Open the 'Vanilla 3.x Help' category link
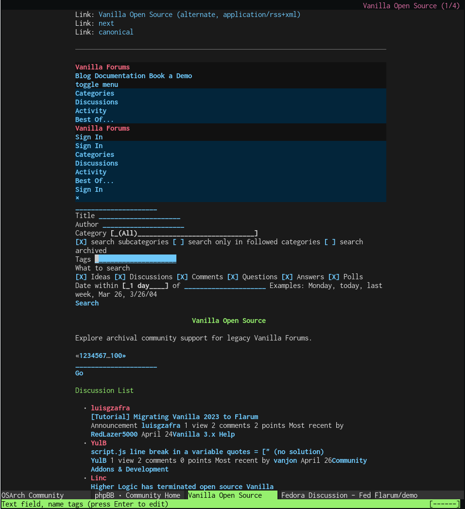465x509 pixels. (x=204, y=434)
